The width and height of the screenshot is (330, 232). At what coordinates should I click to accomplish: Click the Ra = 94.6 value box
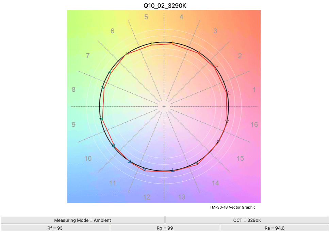pos(275,228)
